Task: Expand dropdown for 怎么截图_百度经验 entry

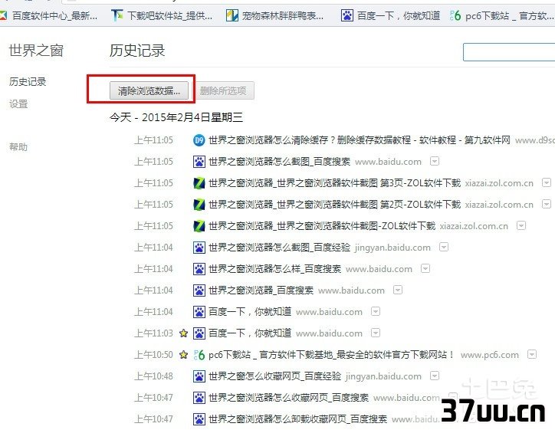Action: 444,247
